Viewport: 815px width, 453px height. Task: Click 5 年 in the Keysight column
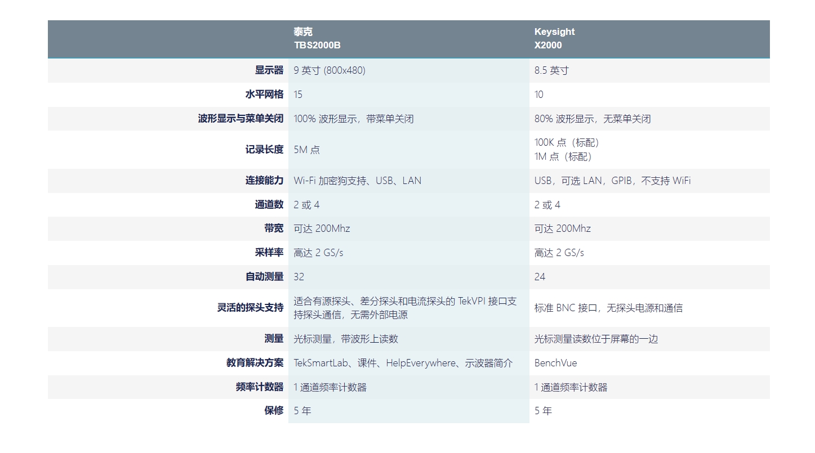pyautogui.click(x=544, y=411)
